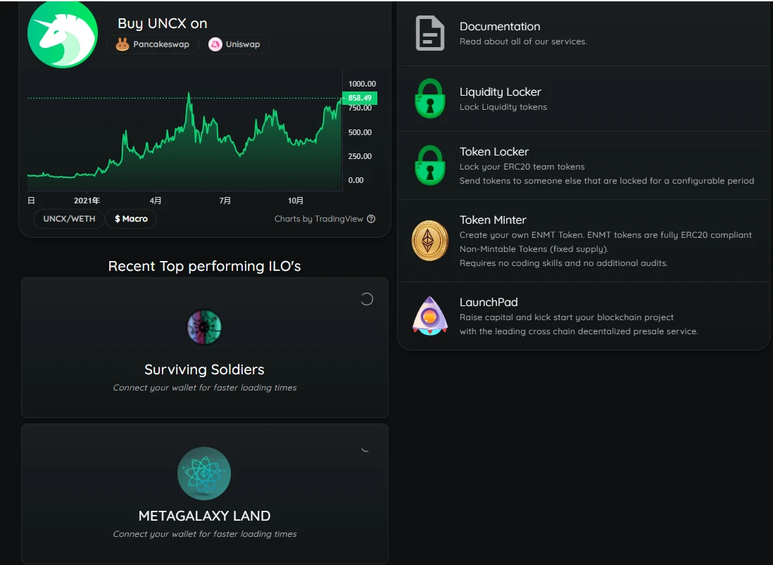Click the help icon beside Charts by TradingView

(x=371, y=219)
